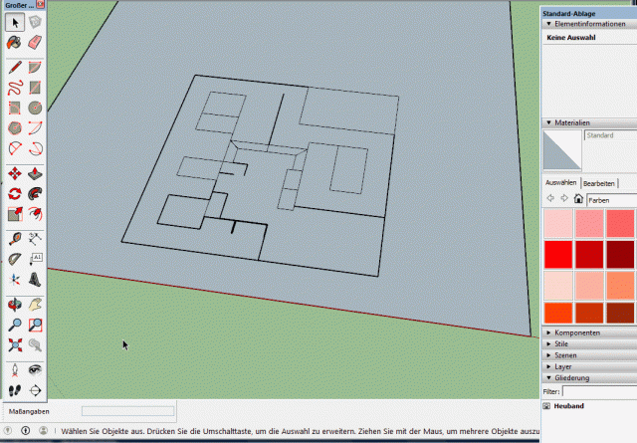Choose the Zoom Window tool
This screenshot has height=443, width=637.
35,325
